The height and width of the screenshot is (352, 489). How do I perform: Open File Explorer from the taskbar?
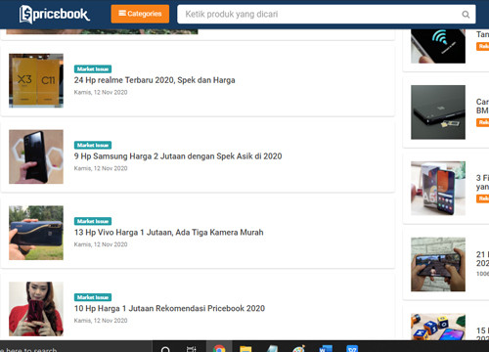245,349
